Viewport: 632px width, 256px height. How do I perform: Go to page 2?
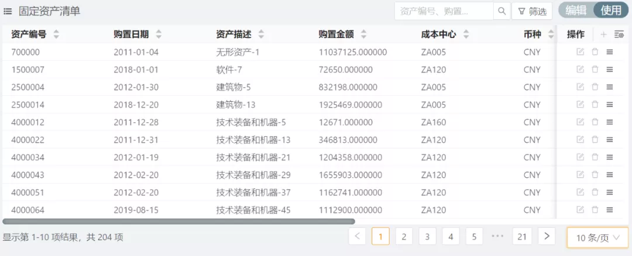pos(404,236)
